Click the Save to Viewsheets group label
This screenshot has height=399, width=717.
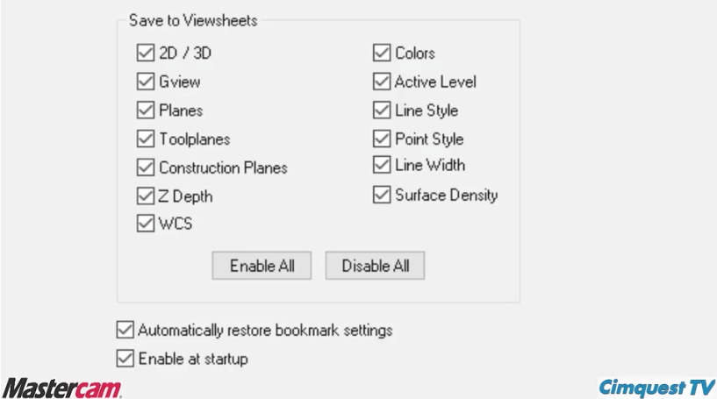click(193, 20)
